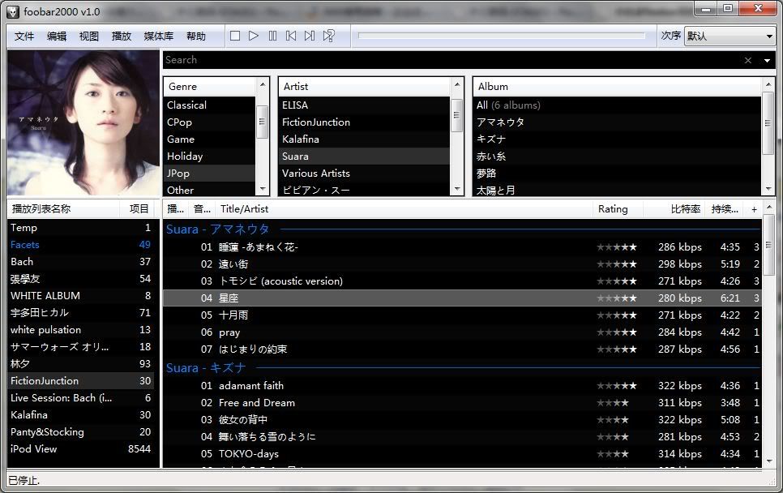Open the iPod View playlist
This screenshot has width=783, height=493.
click(x=81, y=449)
